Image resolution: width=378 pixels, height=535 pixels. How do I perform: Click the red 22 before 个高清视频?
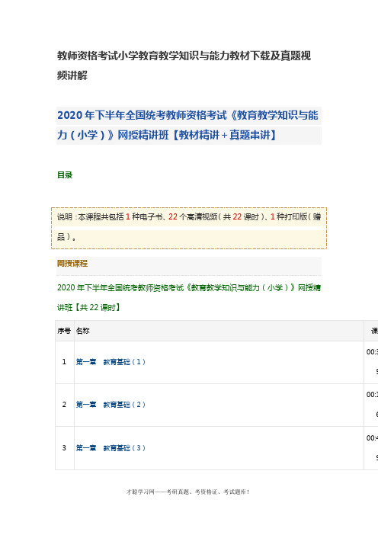tap(173, 216)
